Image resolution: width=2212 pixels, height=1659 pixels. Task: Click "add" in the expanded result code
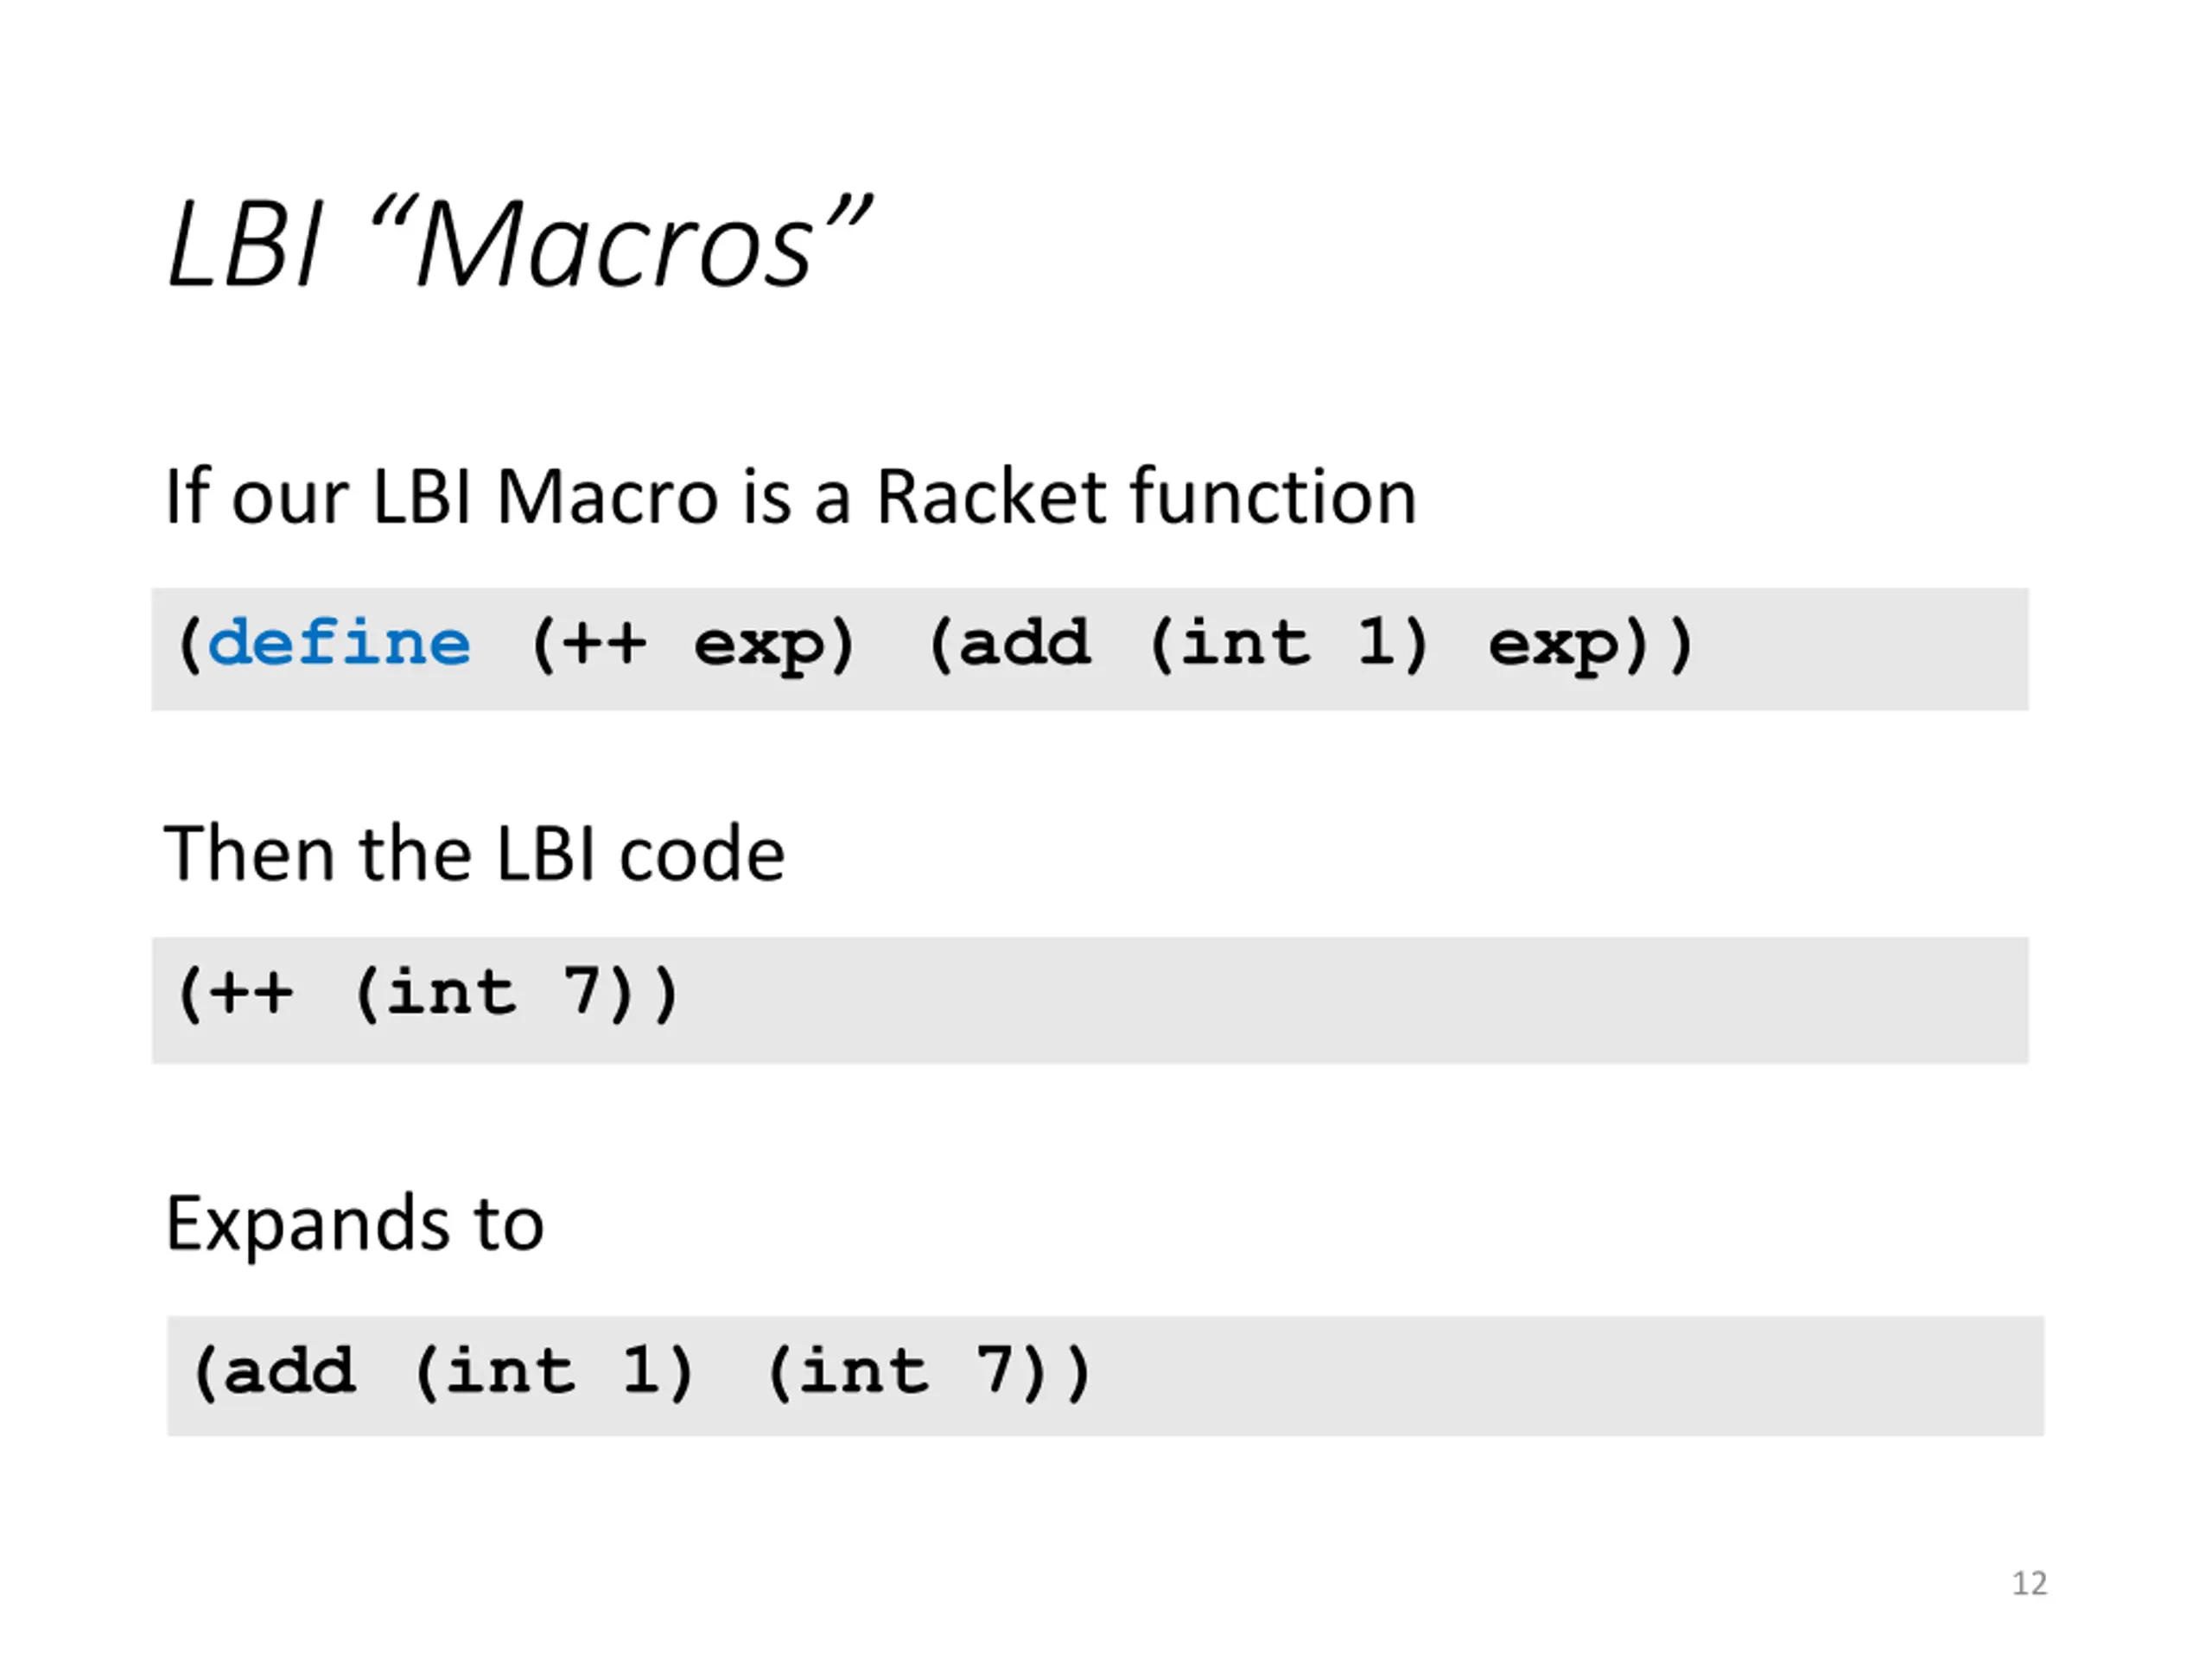288,1371
